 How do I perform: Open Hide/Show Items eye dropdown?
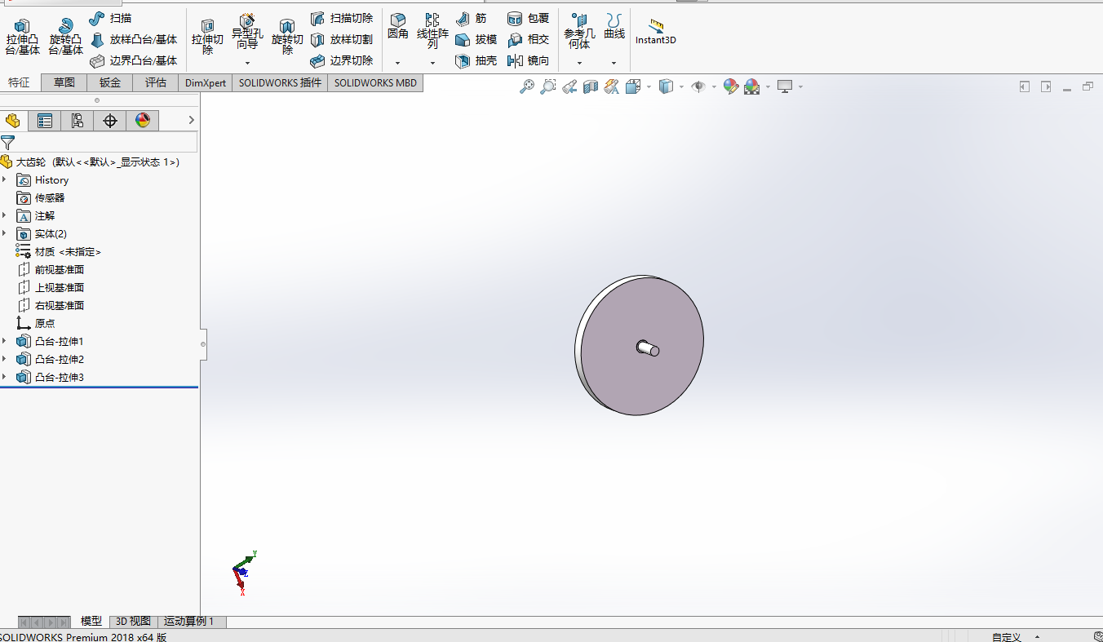714,86
